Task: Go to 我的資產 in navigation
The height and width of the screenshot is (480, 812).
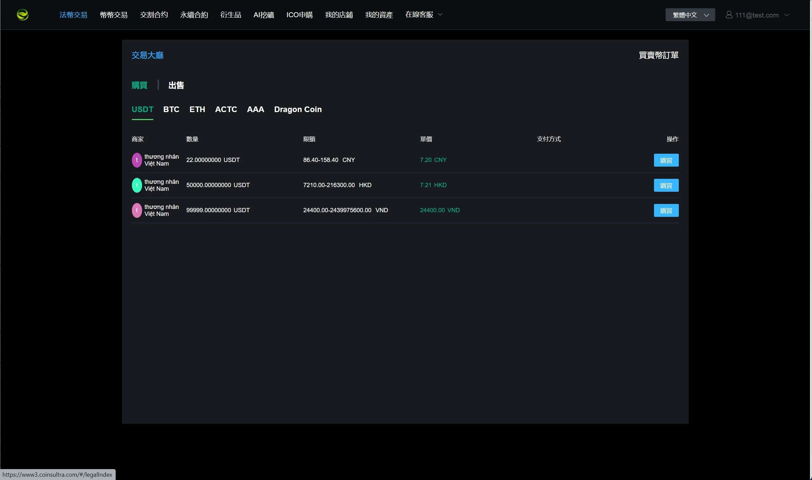Action: pyautogui.click(x=379, y=15)
